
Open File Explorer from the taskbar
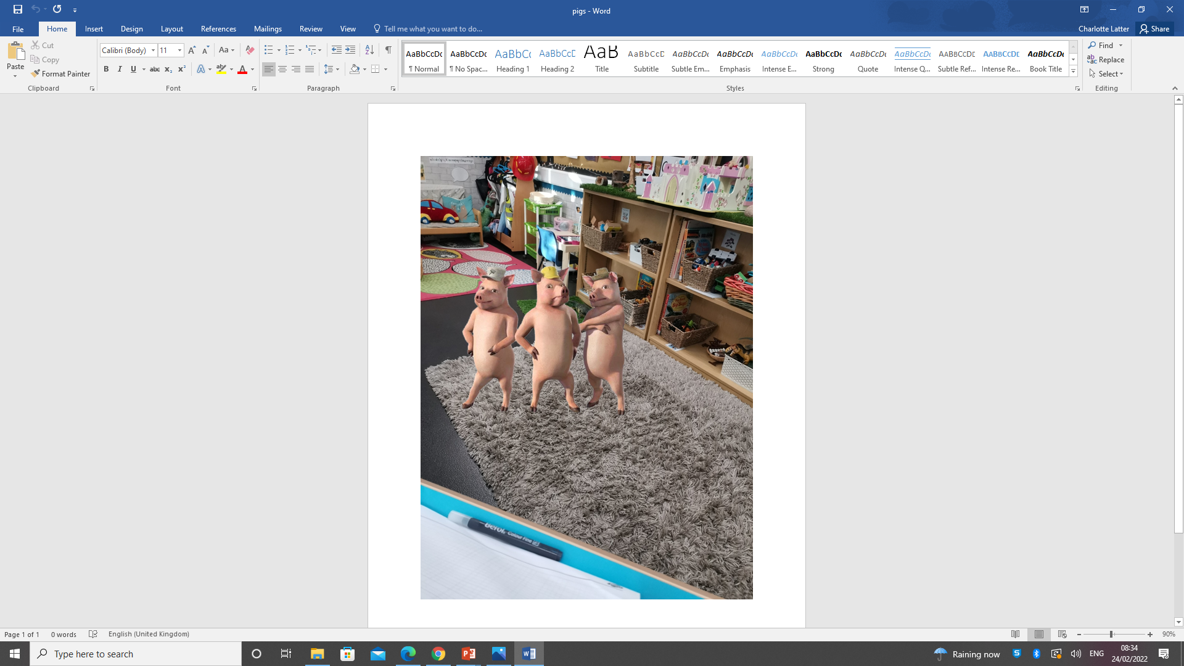click(x=317, y=654)
